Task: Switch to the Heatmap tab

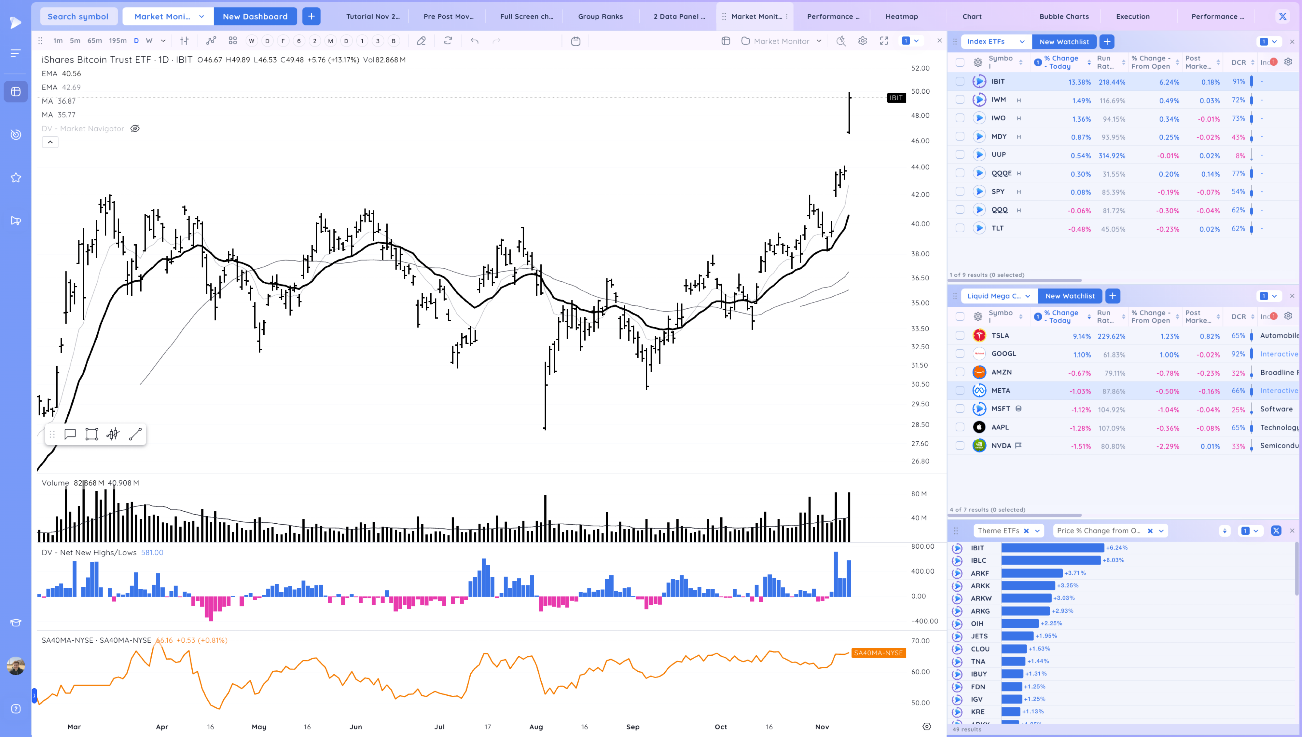Action: (x=901, y=16)
